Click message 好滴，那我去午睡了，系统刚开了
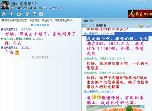The image size is (152, 111). [40, 34]
